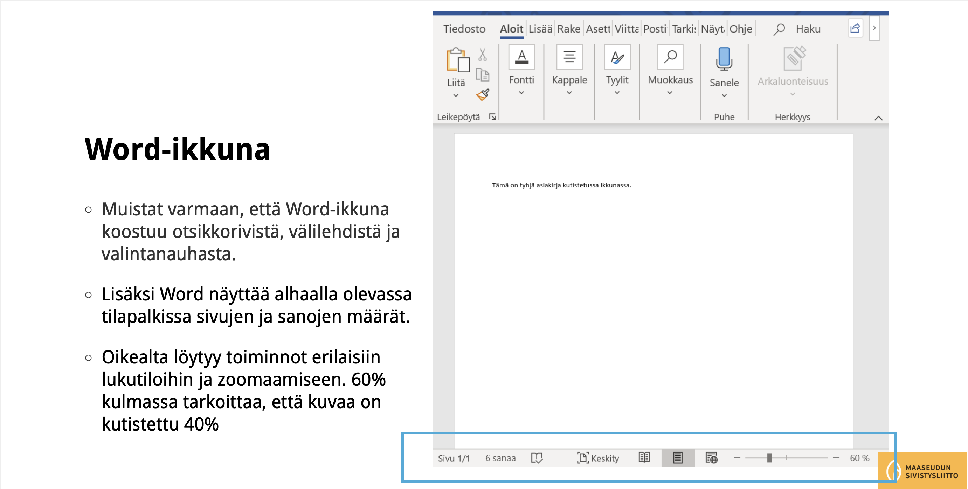Open the Muokkaus magnifier icon
Image resolution: width=968 pixels, height=489 pixels.
point(670,57)
